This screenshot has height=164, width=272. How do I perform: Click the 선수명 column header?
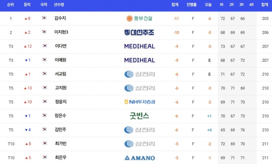coord(59,5)
